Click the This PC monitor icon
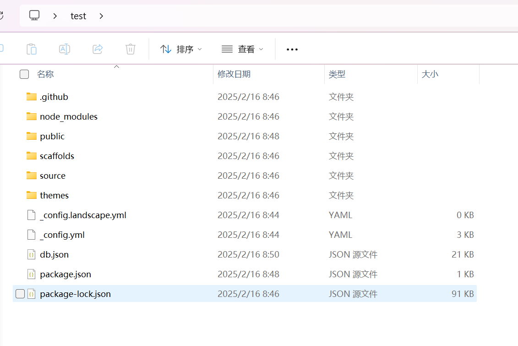This screenshot has height=346, width=518. point(34,16)
